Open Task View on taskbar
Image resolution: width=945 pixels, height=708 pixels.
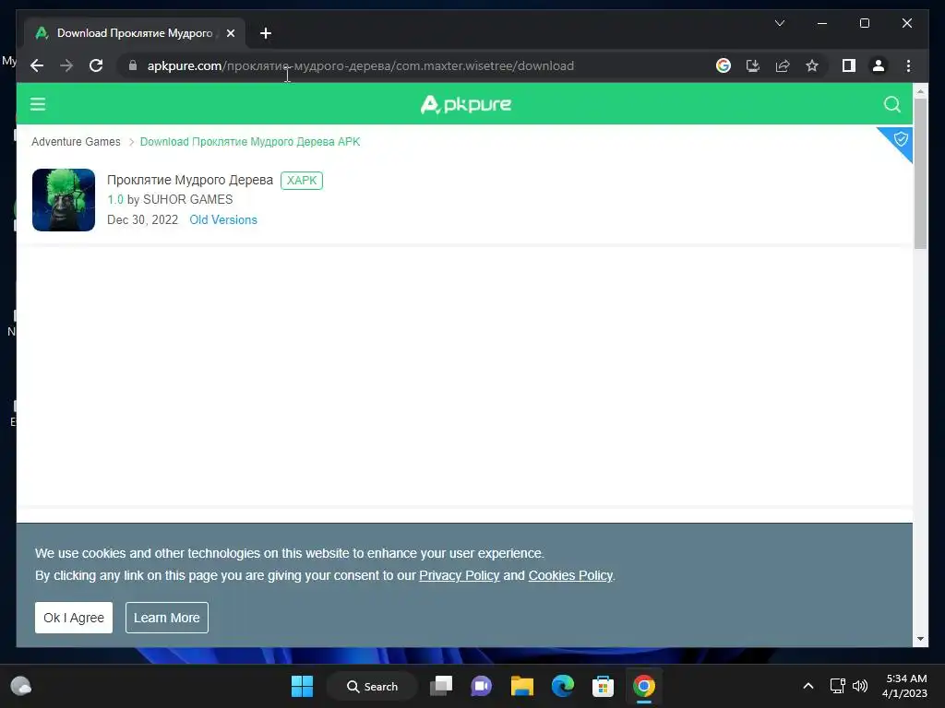441,686
